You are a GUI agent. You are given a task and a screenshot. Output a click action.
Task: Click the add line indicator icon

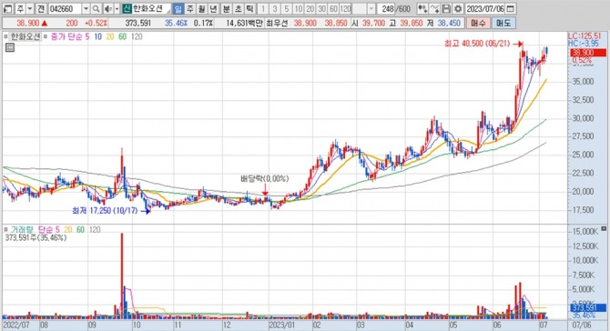435,8
